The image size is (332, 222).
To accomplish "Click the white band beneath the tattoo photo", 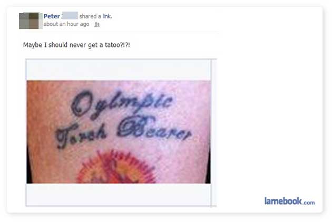I will [119, 194].
